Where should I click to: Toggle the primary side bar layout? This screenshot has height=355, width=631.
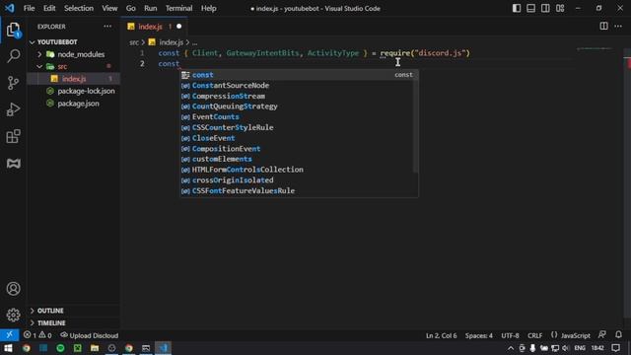point(517,8)
